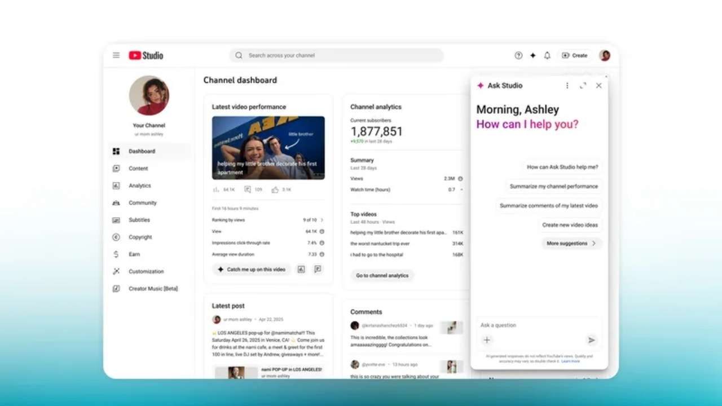Select Creator Music [Beta] in sidebar

[152, 288]
